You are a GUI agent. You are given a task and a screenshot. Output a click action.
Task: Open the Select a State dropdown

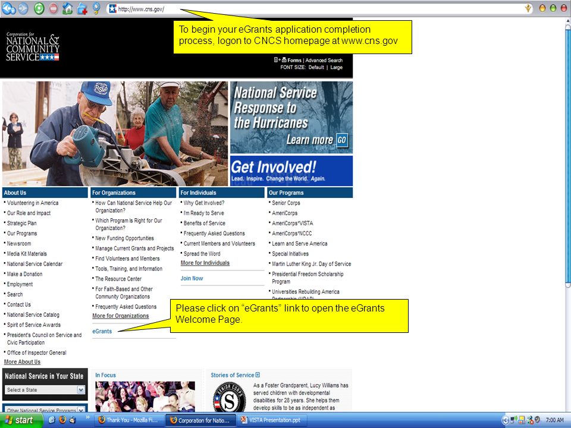tap(45, 390)
